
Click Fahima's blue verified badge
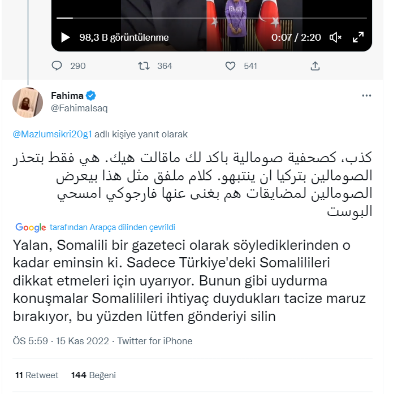(90, 96)
